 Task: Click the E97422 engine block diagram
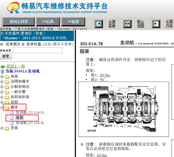[124, 109]
